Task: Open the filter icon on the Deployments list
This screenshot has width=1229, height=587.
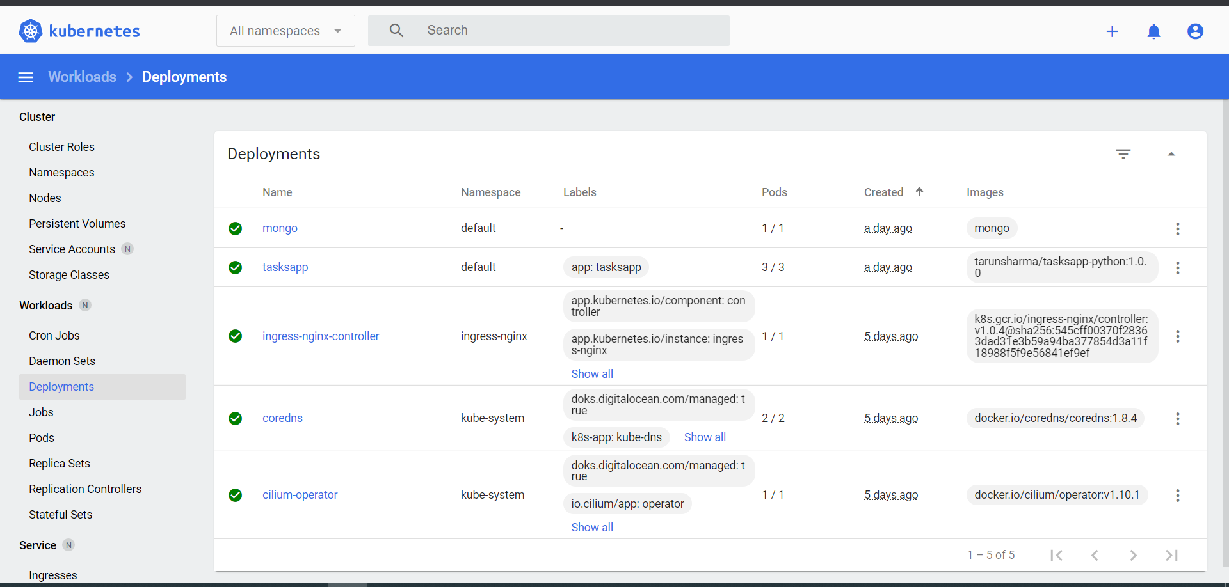Action: pos(1125,153)
